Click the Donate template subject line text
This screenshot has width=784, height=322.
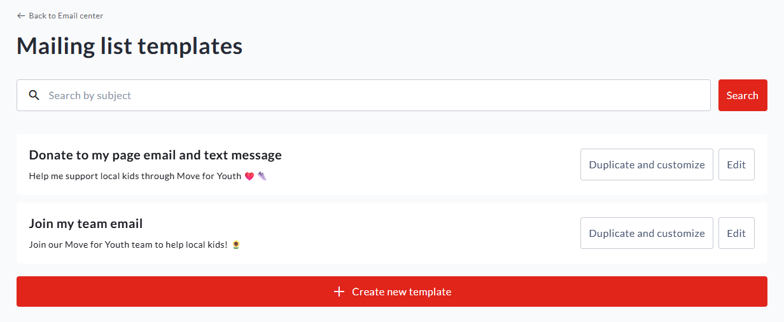pyautogui.click(x=135, y=176)
